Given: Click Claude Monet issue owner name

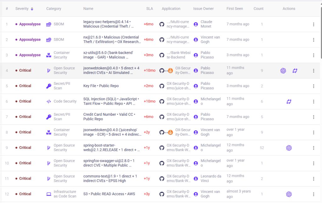Looking at the screenshot, I should pyautogui.click(x=206, y=24).
